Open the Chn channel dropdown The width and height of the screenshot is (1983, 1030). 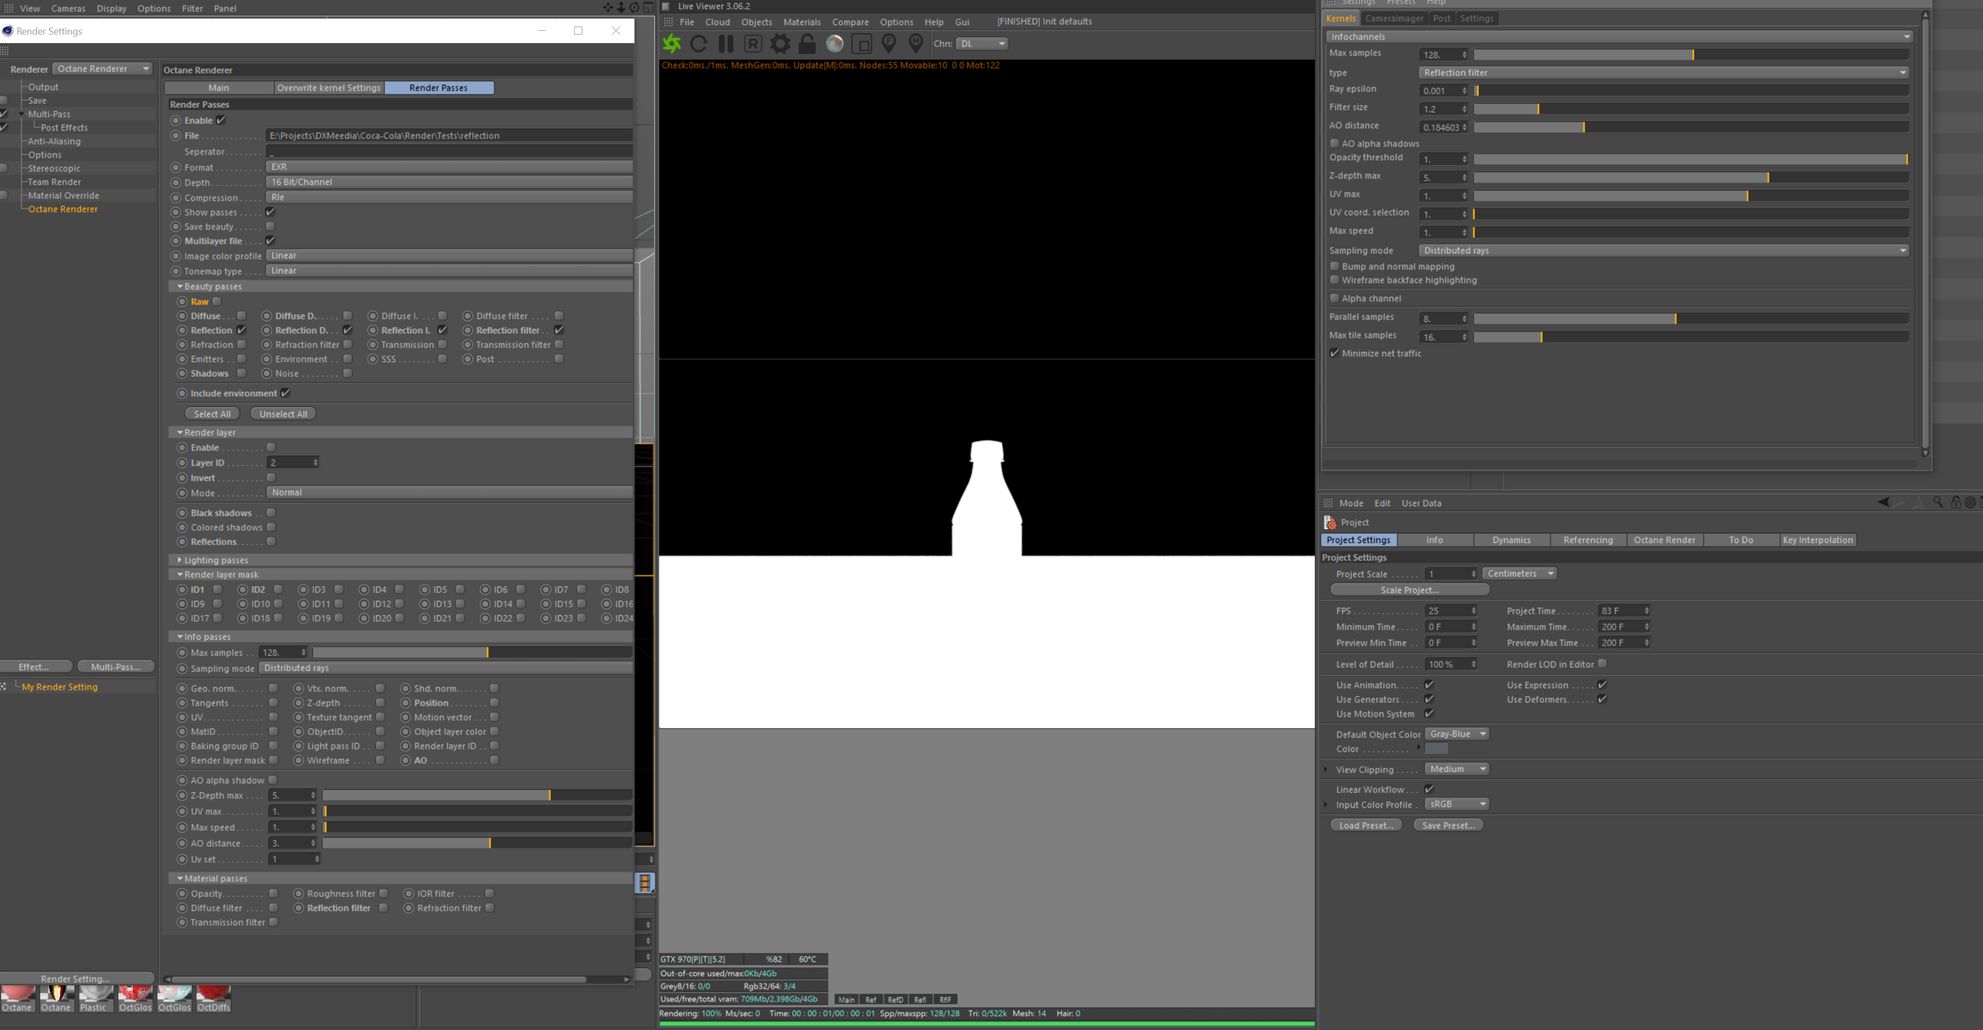pos(982,44)
